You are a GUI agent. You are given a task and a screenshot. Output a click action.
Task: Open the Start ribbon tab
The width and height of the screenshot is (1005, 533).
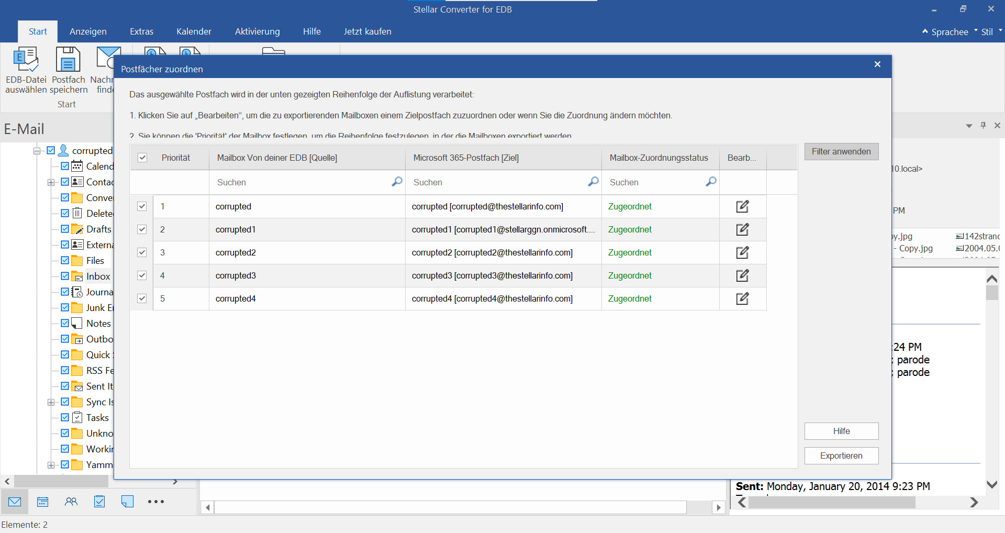(x=38, y=31)
